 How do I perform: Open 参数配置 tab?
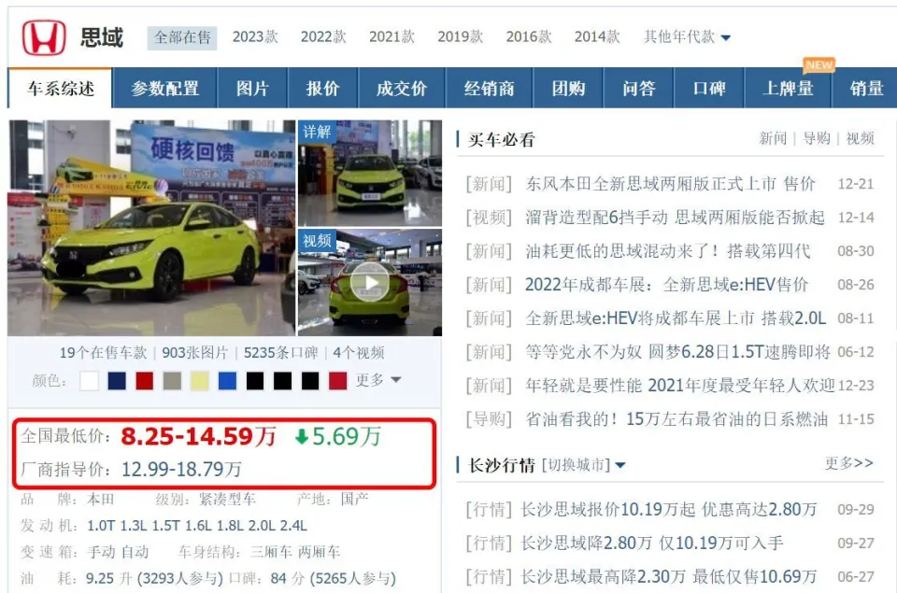164,89
